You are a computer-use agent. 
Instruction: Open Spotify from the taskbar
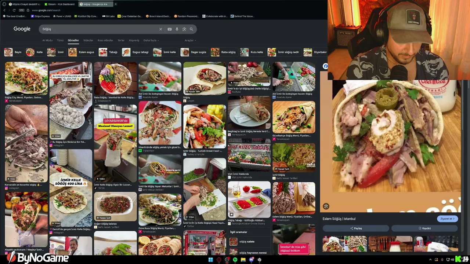(x=235, y=260)
